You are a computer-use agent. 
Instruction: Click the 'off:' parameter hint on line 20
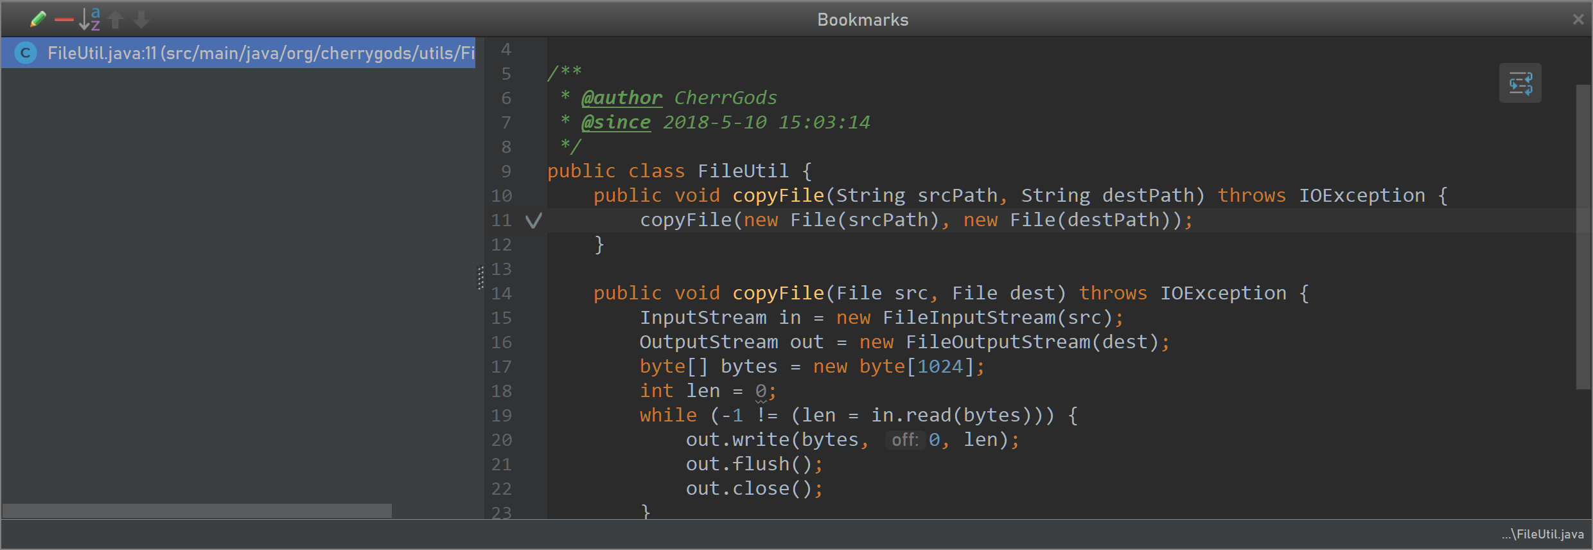pyautogui.click(x=905, y=440)
